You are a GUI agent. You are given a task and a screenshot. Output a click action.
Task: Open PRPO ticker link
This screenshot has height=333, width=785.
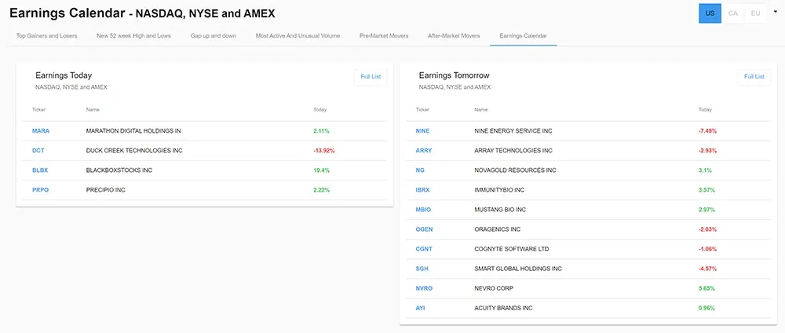41,190
